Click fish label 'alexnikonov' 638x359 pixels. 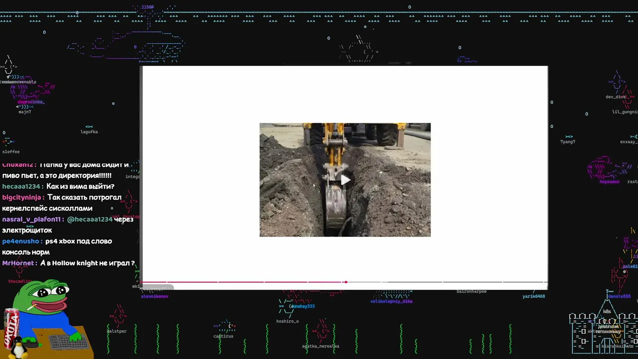pos(155,296)
